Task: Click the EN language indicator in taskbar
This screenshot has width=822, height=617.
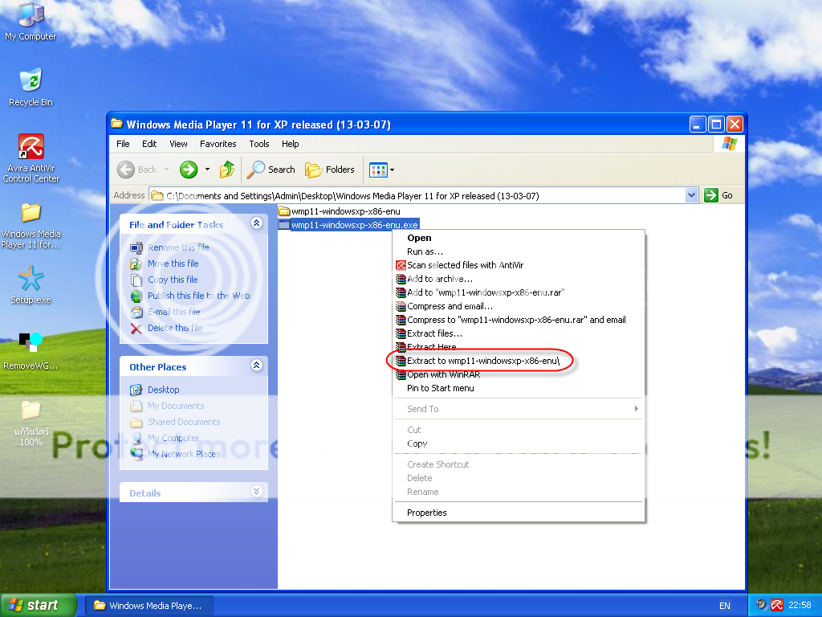Action: [x=725, y=606]
